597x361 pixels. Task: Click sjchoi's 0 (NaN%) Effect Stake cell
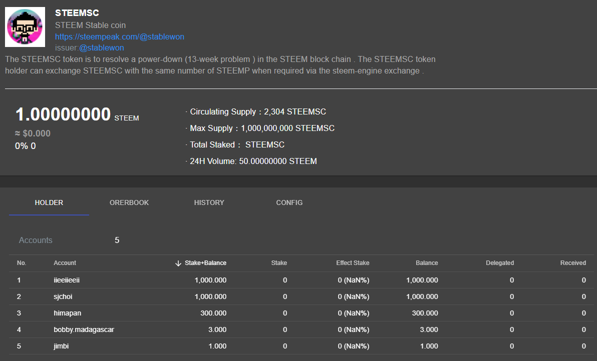(353, 296)
